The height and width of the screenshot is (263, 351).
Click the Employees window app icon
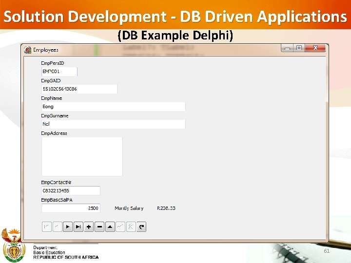click(27, 50)
